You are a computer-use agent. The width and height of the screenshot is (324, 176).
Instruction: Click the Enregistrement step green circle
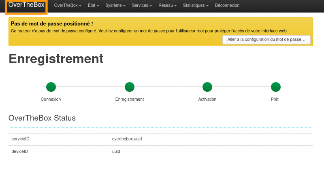[130, 87]
